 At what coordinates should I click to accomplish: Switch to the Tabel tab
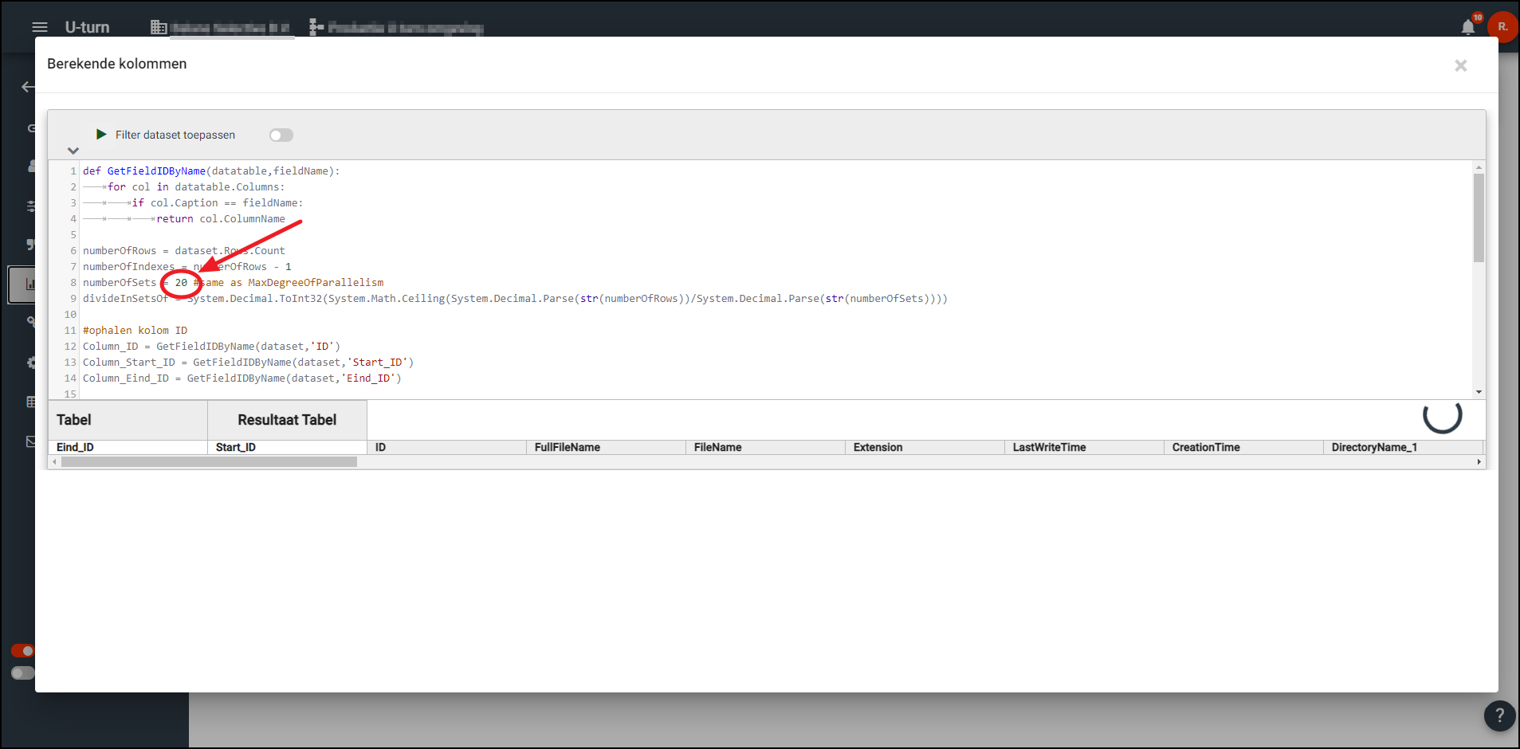point(74,420)
